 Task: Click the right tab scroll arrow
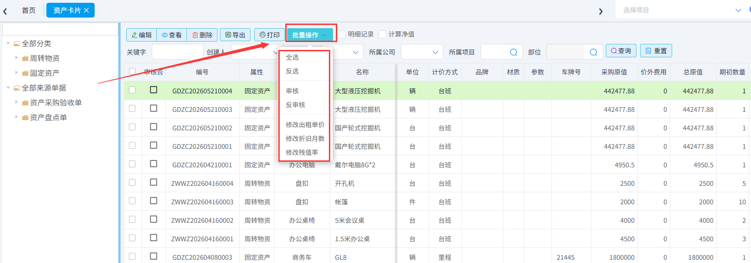(601, 11)
